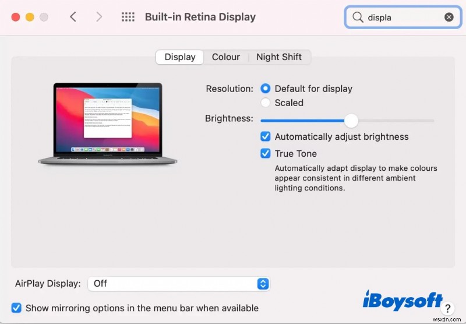Show all preferences grid icon
Screen dimensions: 466x324
click(x=128, y=17)
